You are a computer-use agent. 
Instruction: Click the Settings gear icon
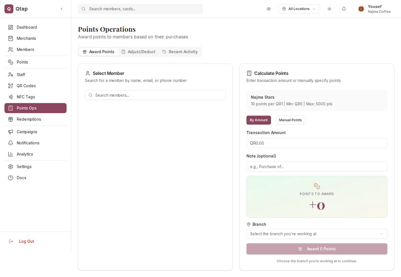tap(11, 167)
